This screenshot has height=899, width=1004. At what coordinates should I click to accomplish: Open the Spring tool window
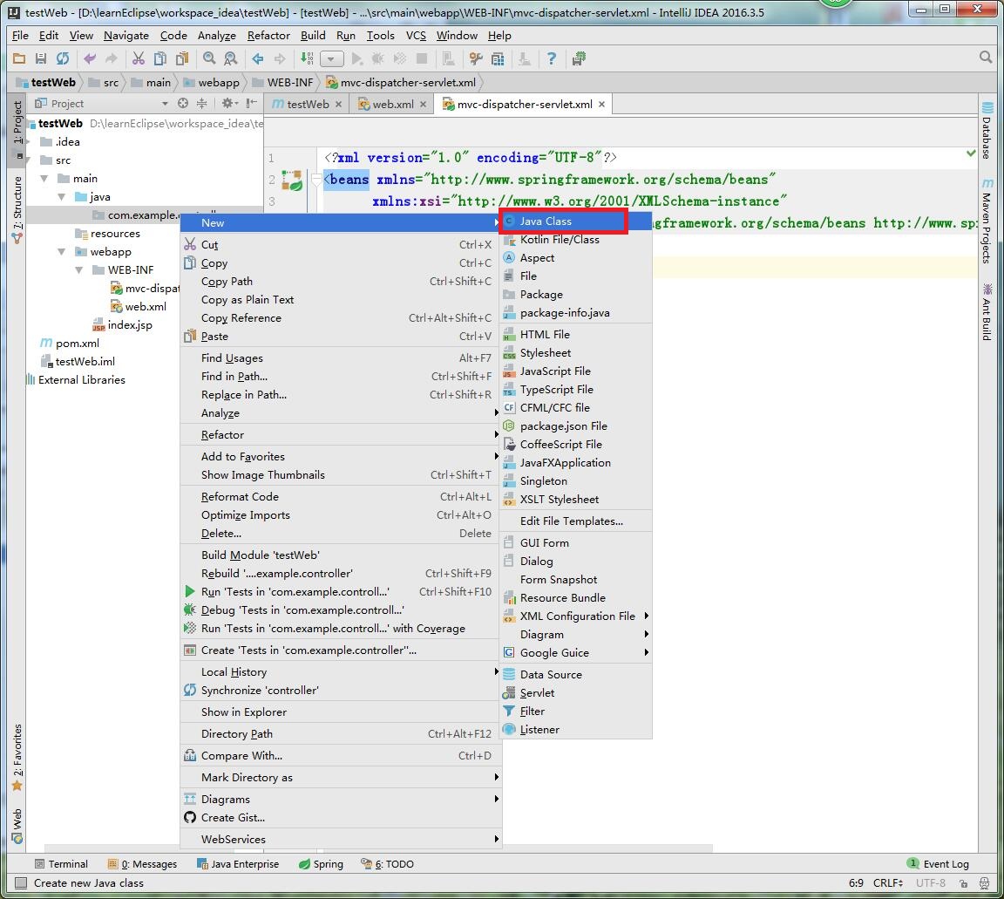[321, 864]
